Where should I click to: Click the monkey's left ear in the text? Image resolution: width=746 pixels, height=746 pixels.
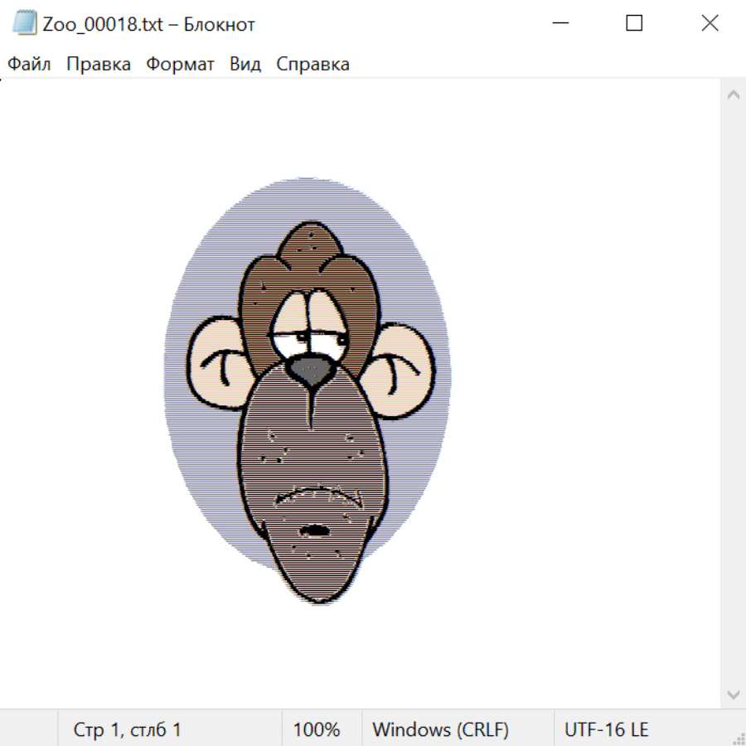212,363
